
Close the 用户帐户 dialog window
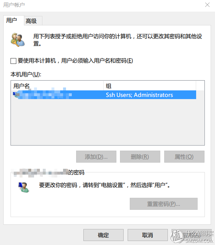tap(207, 5)
